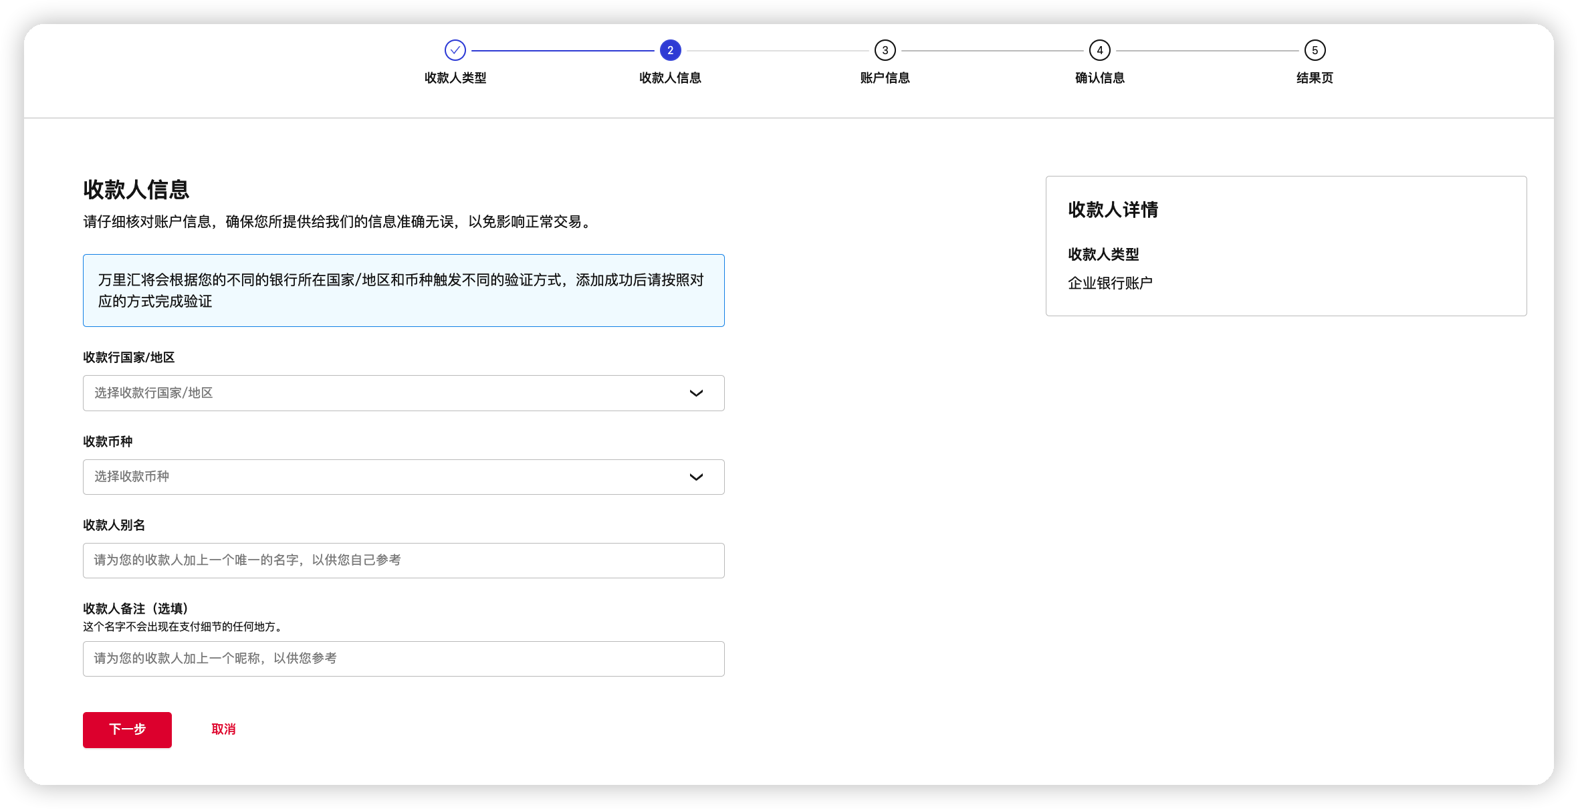This screenshot has width=1578, height=809.
Task: Select the 账户信息 step label
Action: (x=885, y=78)
